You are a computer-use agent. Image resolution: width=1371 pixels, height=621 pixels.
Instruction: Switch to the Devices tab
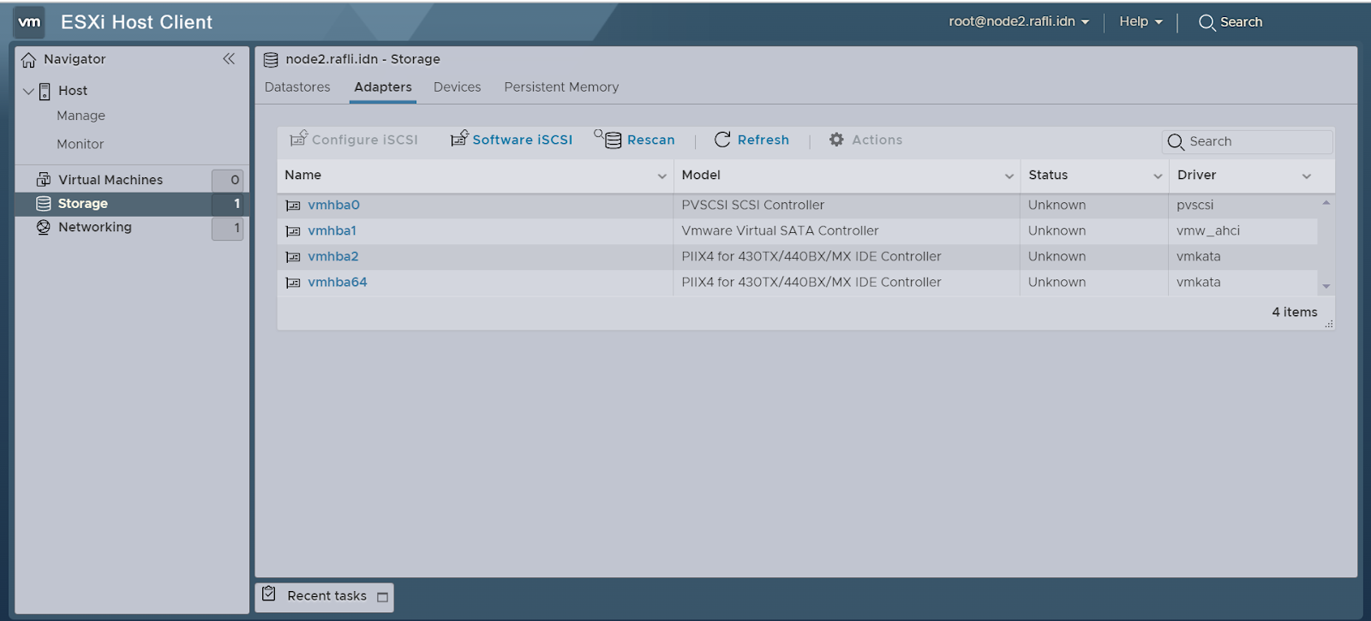457,87
